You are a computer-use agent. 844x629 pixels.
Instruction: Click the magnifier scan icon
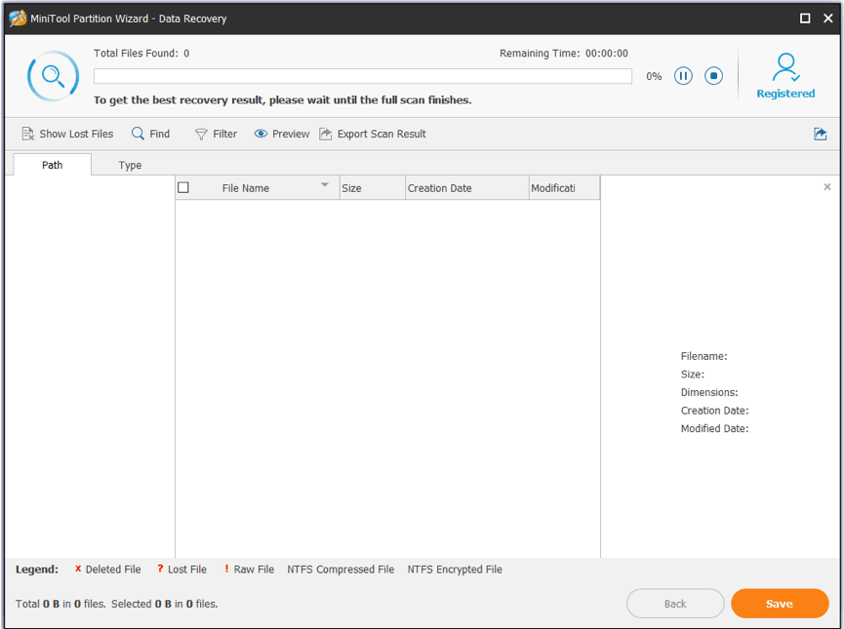[53, 76]
